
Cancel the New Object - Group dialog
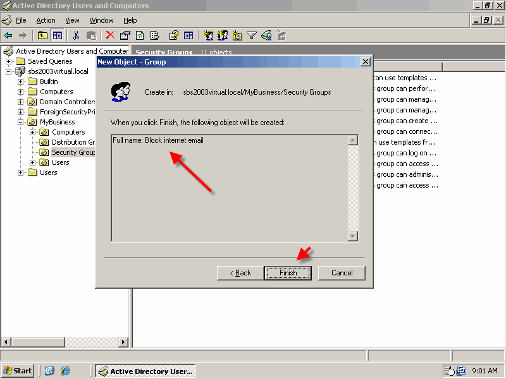pos(342,273)
